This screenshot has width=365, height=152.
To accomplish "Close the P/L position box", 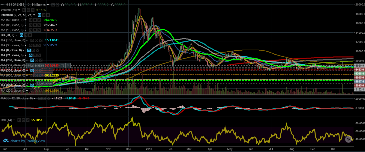I will pos(68,66).
